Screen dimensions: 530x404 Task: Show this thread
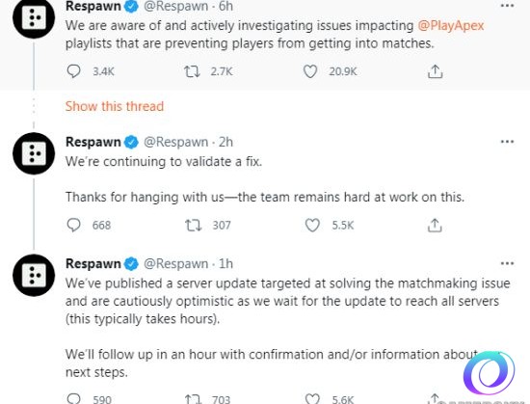pos(115,106)
